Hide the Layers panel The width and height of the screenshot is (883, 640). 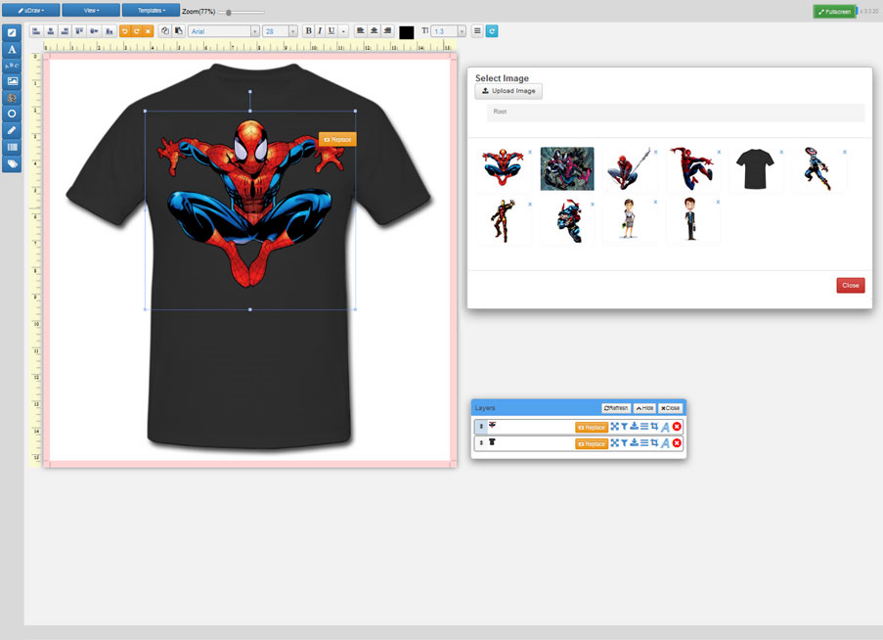point(644,407)
